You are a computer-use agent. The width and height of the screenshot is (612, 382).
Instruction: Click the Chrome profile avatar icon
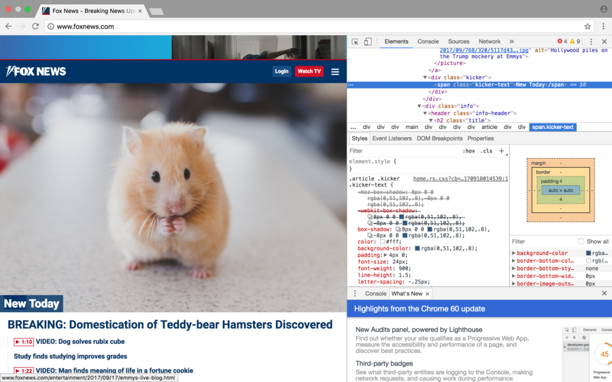click(x=604, y=9)
